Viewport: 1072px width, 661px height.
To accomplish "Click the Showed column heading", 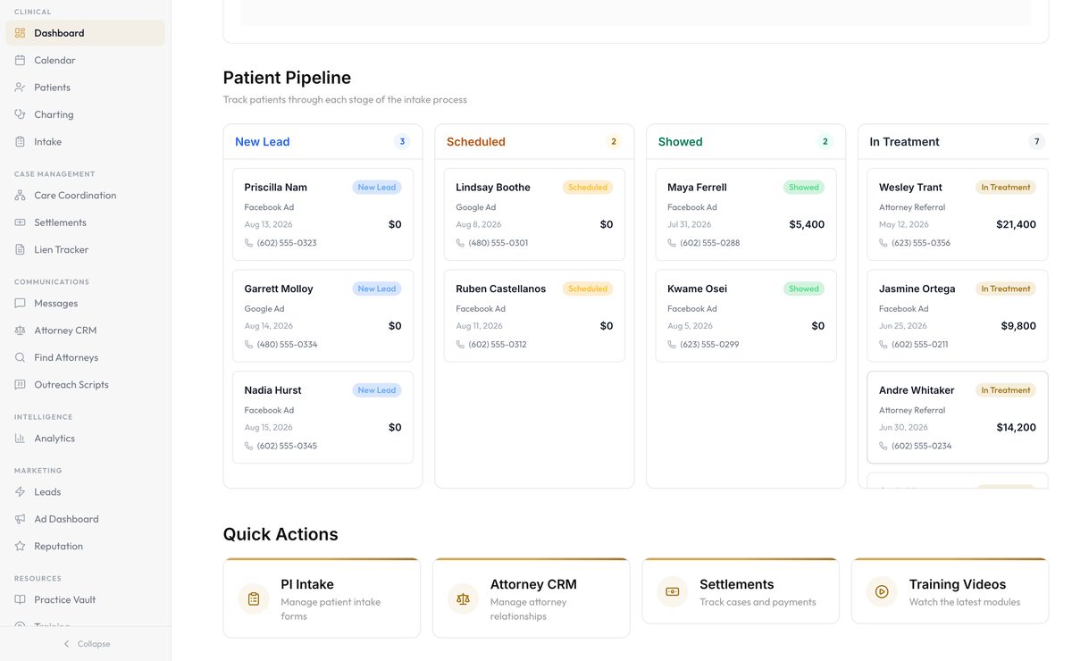I will click(681, 142).
